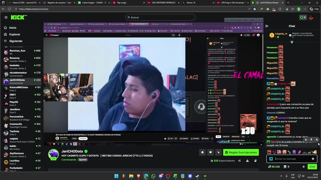321x180 pixels.
Task: Open the Kicks balance counter
Action: pos(303,17)
